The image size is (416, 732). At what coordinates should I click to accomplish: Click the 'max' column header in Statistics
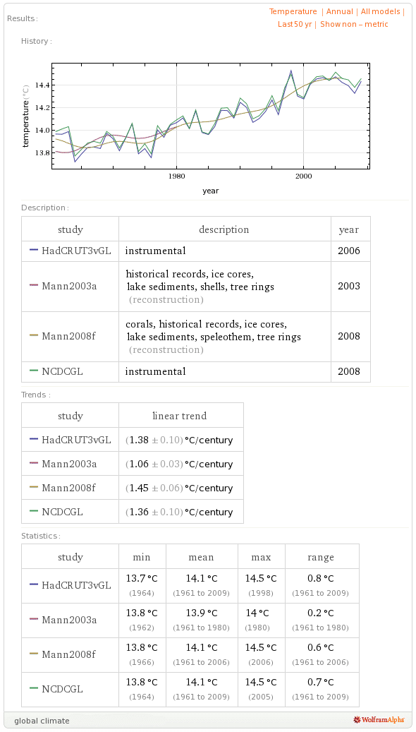pyautogui.click(x=261, y=557)
